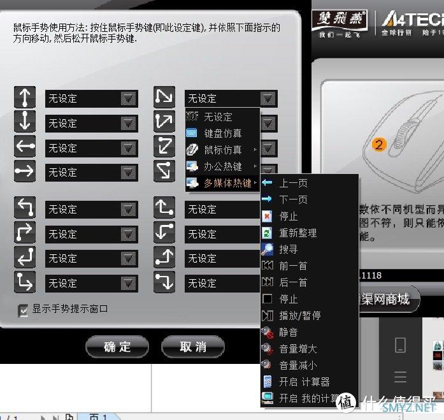Click the up-then-right gesture icon
The height and width of the screenshot is (420, 444).
pyautogui.click(x=25, y=232)
